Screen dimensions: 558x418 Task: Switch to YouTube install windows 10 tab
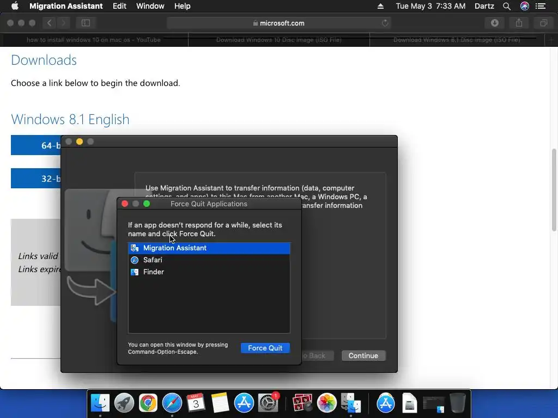coord(94,40)
